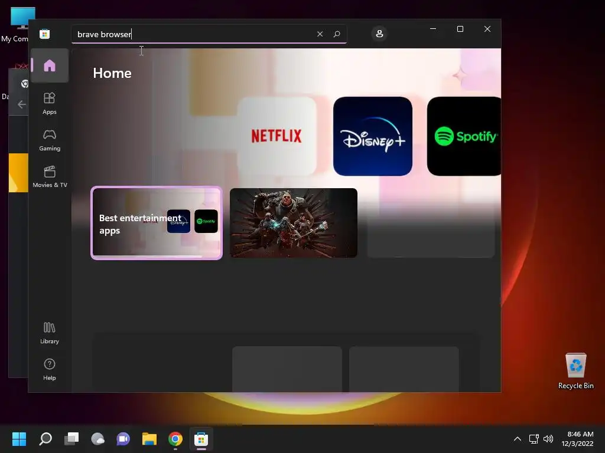Select the Best entertainment apps card

point(157,223)
